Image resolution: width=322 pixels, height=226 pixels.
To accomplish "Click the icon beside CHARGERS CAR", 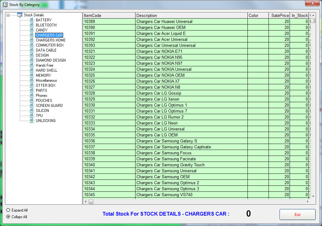I will tap(32, 35).
